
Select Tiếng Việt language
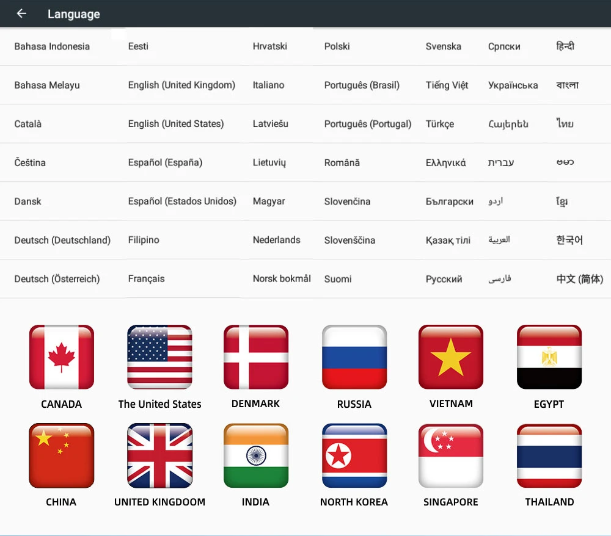pos(447,85)
